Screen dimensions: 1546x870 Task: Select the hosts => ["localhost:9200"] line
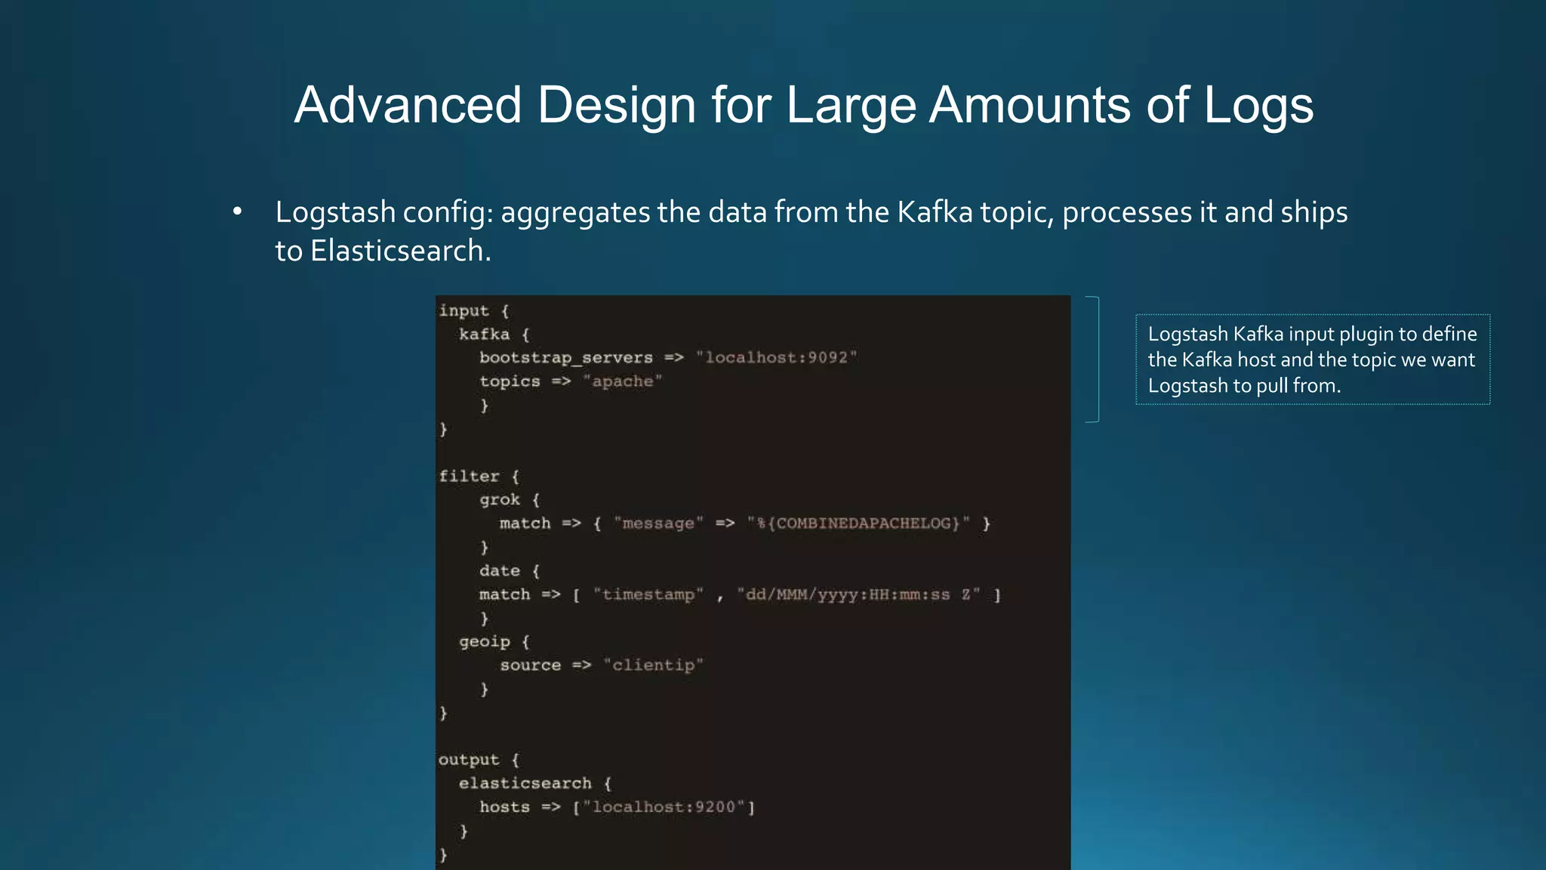pos(617,807)
